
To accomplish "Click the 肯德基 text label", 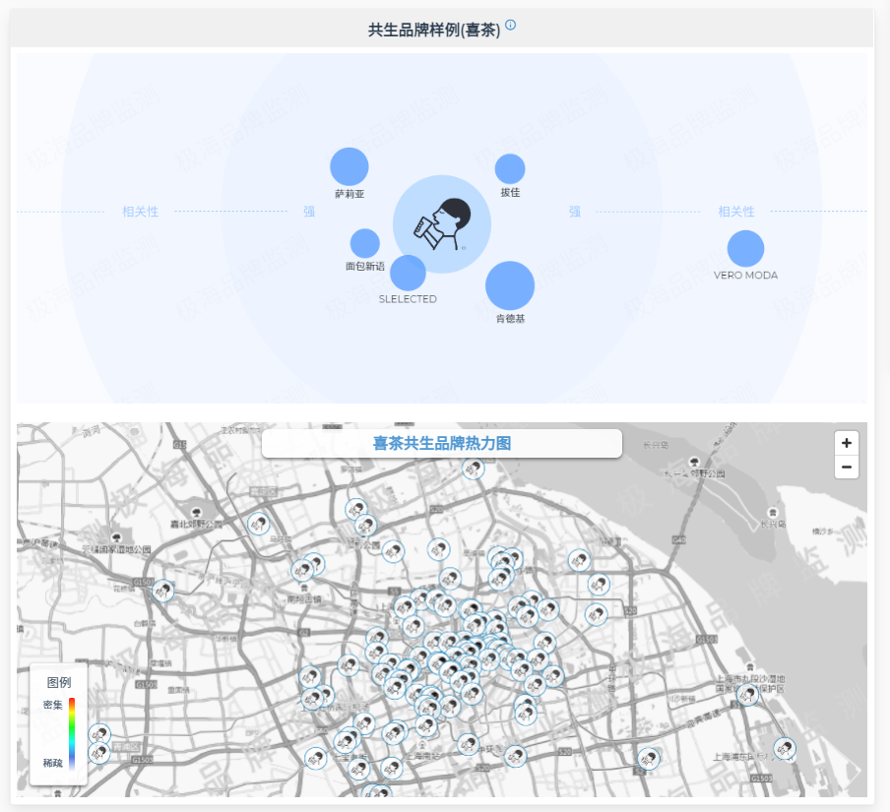I will tap(510, 319).
